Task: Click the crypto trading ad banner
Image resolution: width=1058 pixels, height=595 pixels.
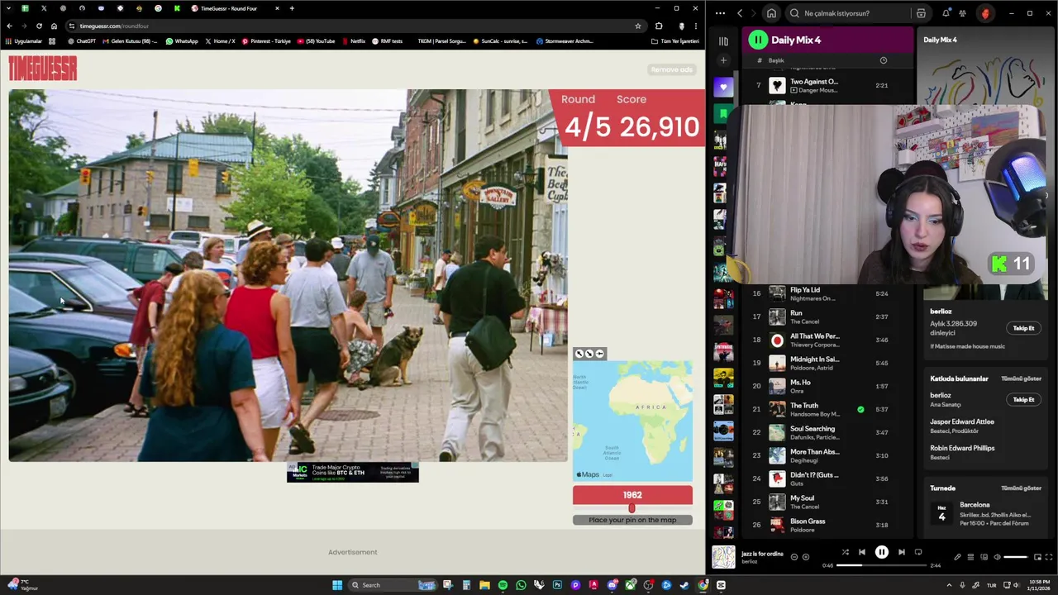Action: tap(353, 472)
